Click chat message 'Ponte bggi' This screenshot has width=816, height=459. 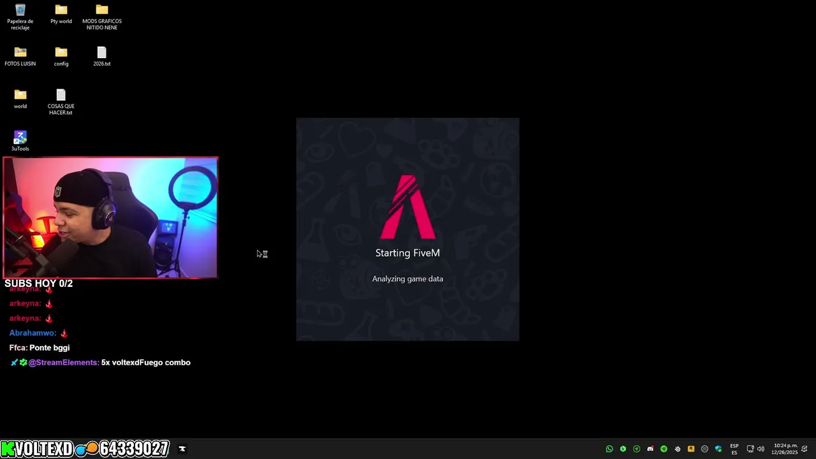coord(50,347)
